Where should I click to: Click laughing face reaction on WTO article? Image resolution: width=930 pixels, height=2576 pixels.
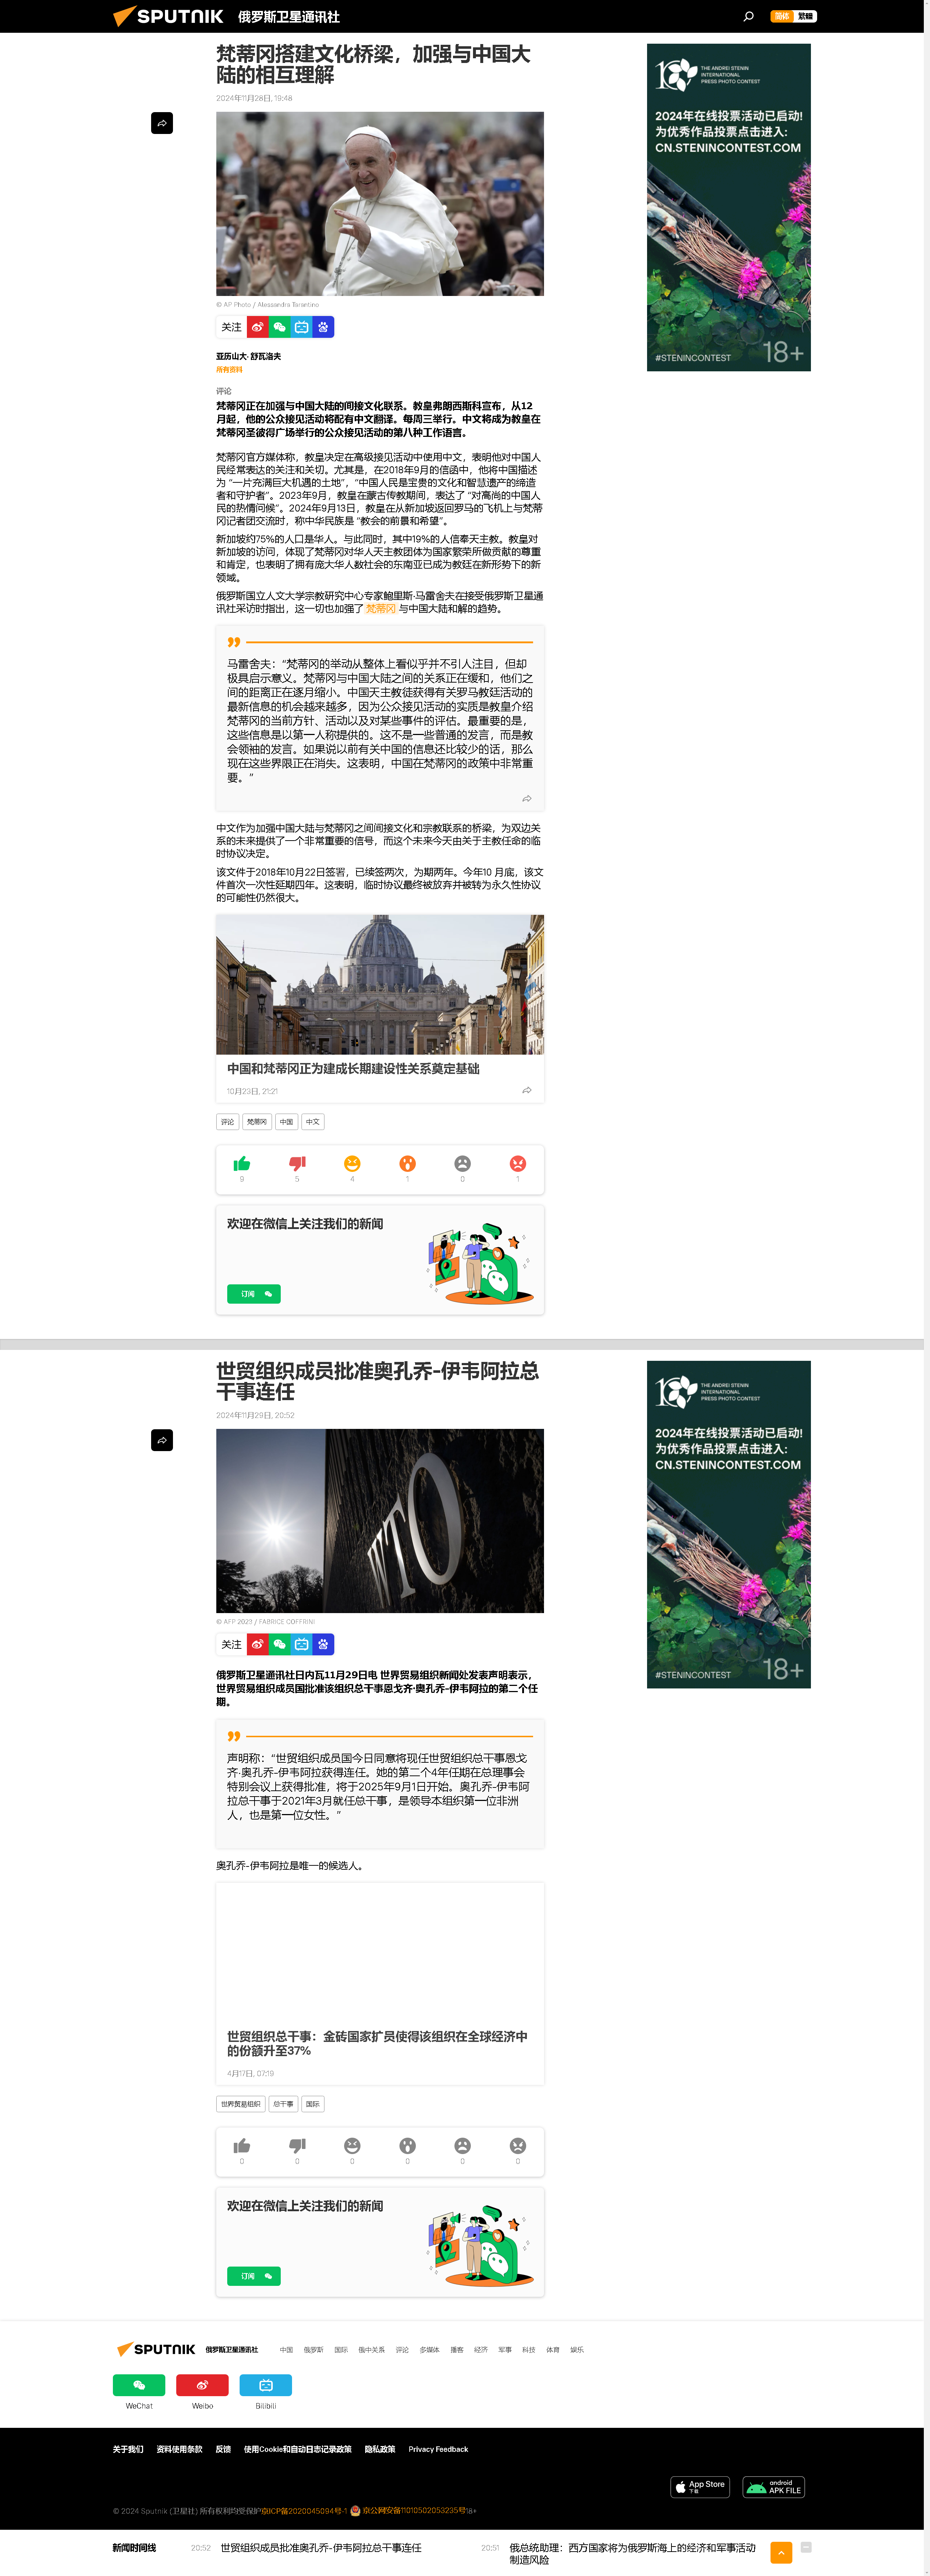[352, 2146]
